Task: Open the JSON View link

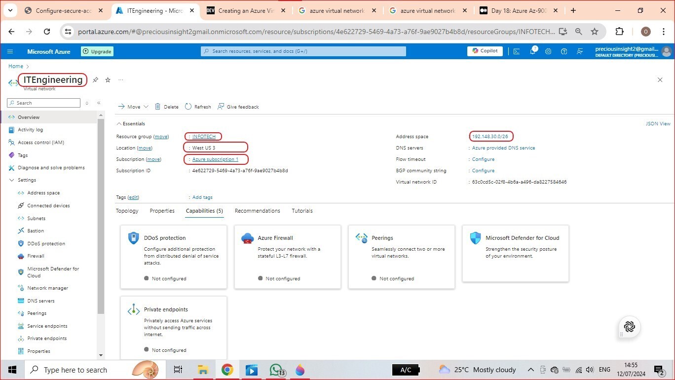Action: [658, 124]
